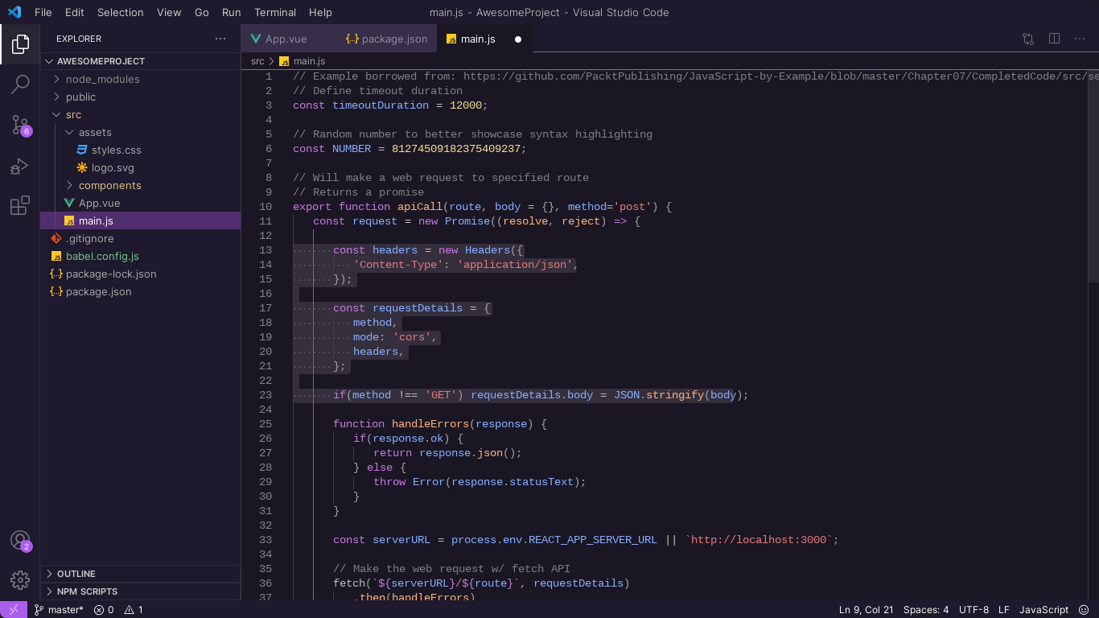Viewport: 1099px width, 618px height.
Task: Expand the components folder
Action: [141, 185]
